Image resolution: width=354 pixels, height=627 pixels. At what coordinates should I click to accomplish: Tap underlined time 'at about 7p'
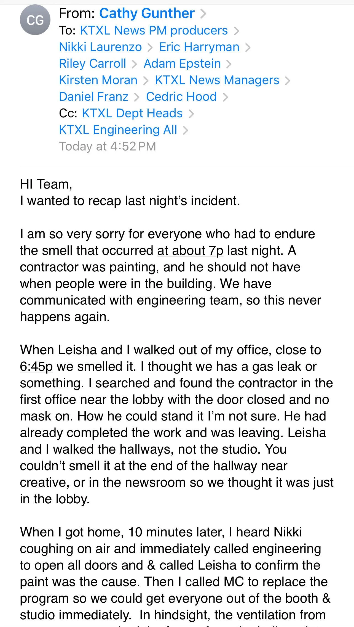tap(190, 251)
